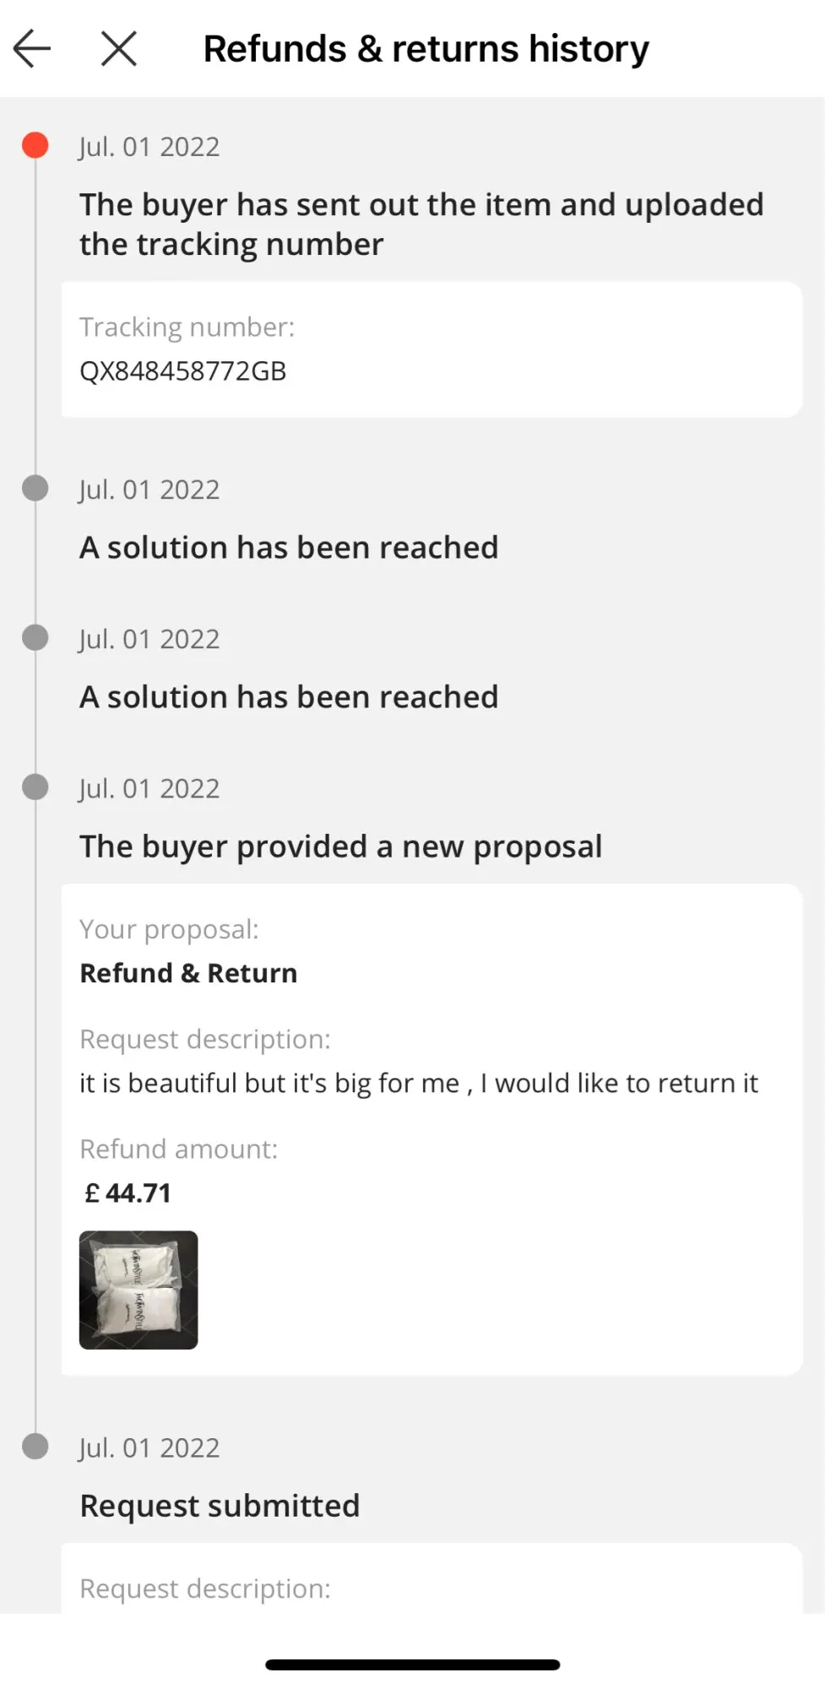Tap the bottom Request description card

point(431,1582)
